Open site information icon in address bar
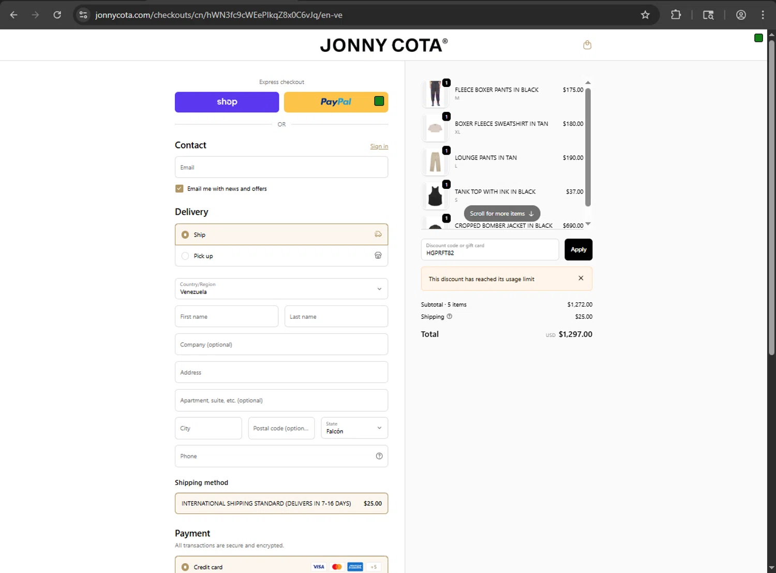Image resolution: width=776 pixels, height=573 pixels. pos(83,15)
